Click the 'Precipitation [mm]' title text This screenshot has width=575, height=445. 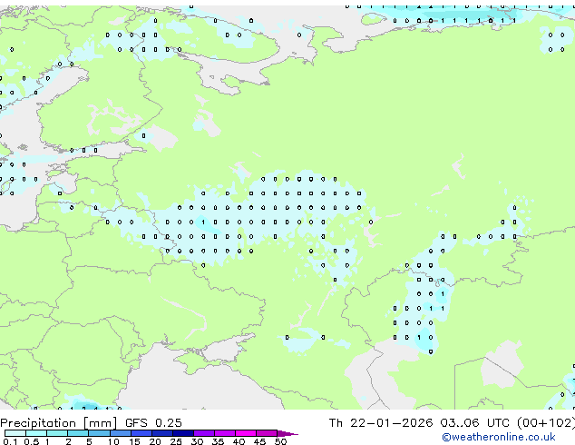58,423
